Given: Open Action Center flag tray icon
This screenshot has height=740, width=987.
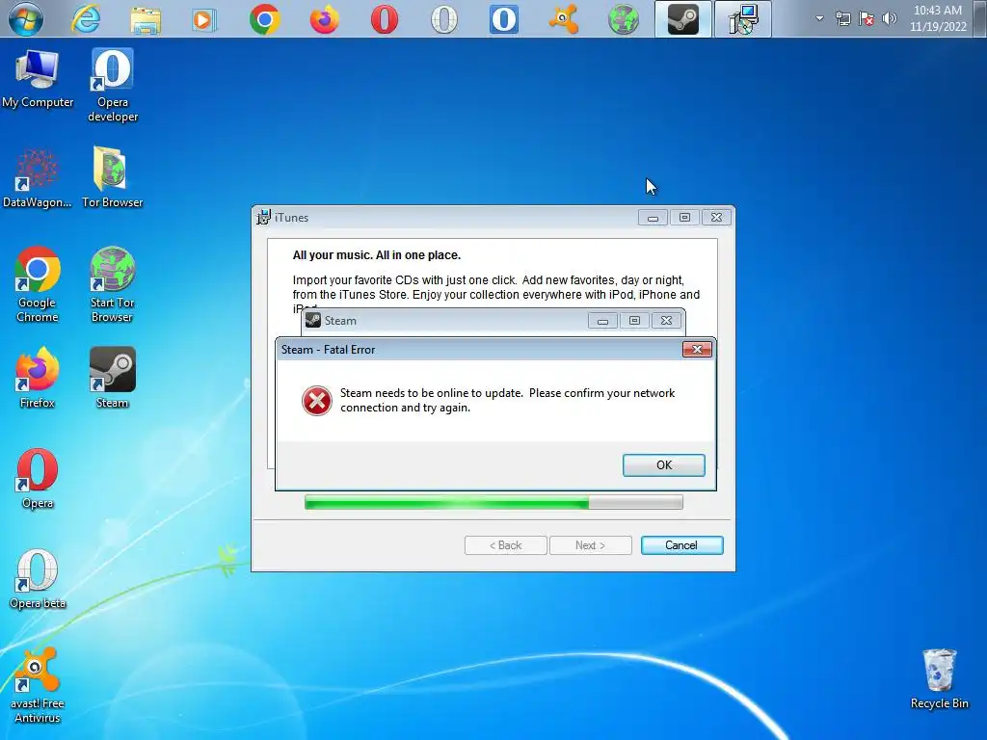Looking at the screenshot, I should click(867, 19).
